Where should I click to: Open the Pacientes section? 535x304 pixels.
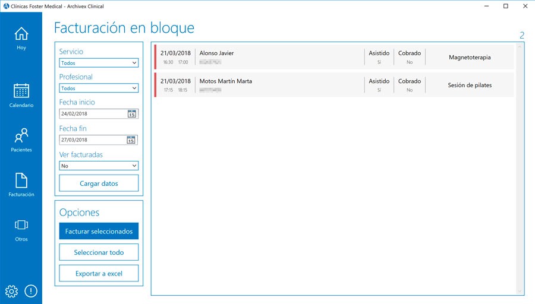21,136
